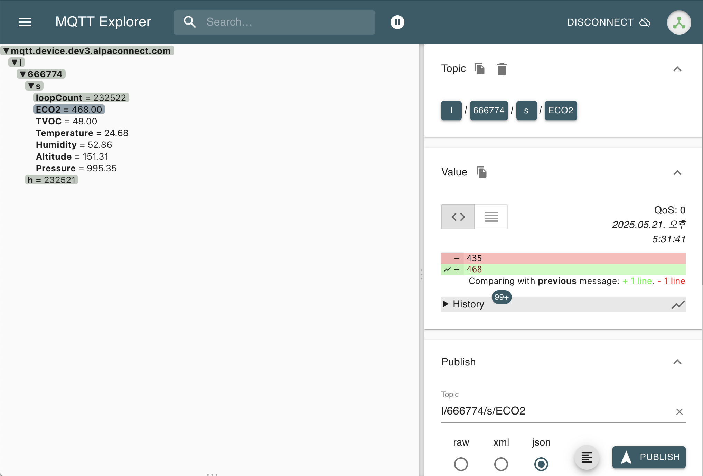703x476 pixels.
Task: Select the raw format radio button
Action: coord(461,464)
